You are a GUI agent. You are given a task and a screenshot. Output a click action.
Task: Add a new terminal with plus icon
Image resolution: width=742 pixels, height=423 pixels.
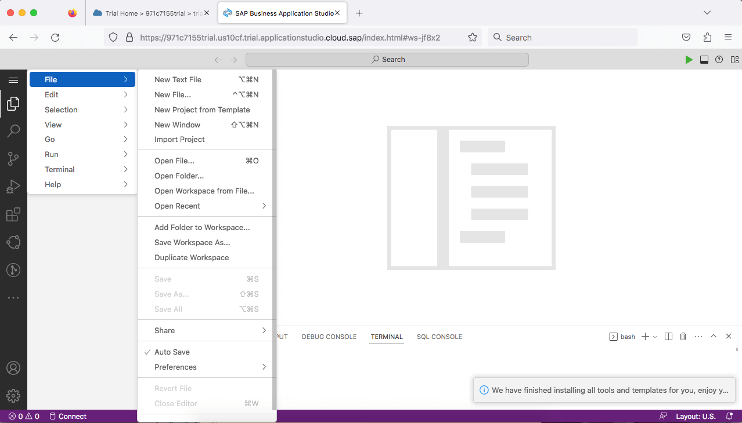click(645, 337)
